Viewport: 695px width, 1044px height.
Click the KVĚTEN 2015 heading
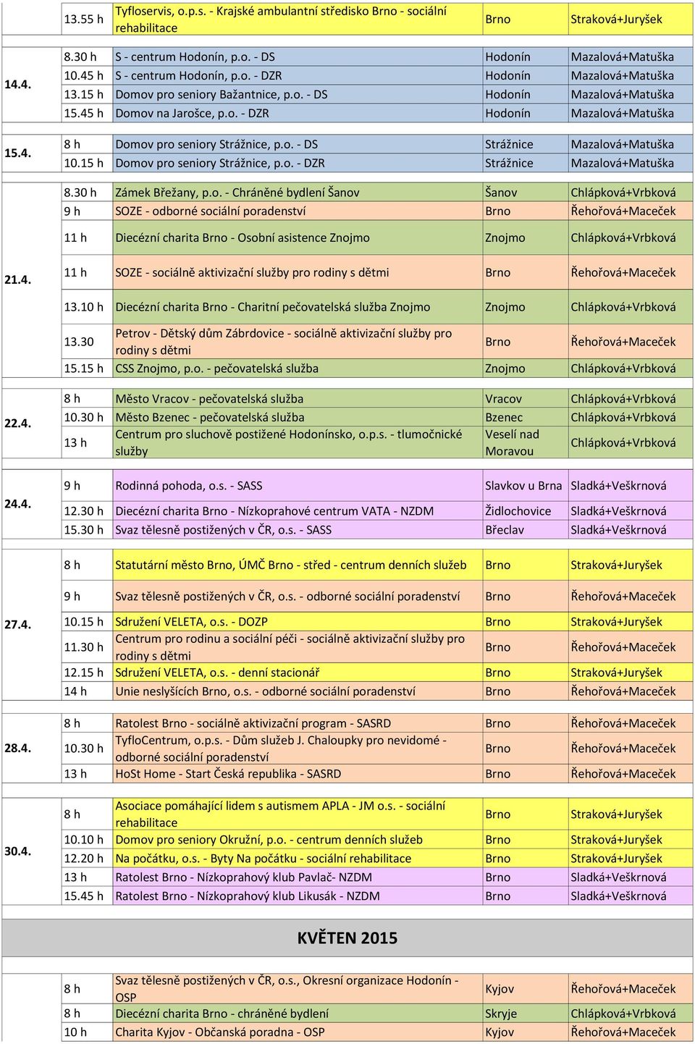point(347,938)
